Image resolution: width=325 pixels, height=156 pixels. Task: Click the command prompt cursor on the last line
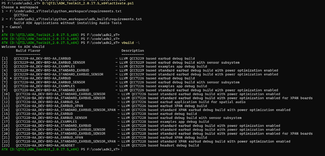pos(122,149)
